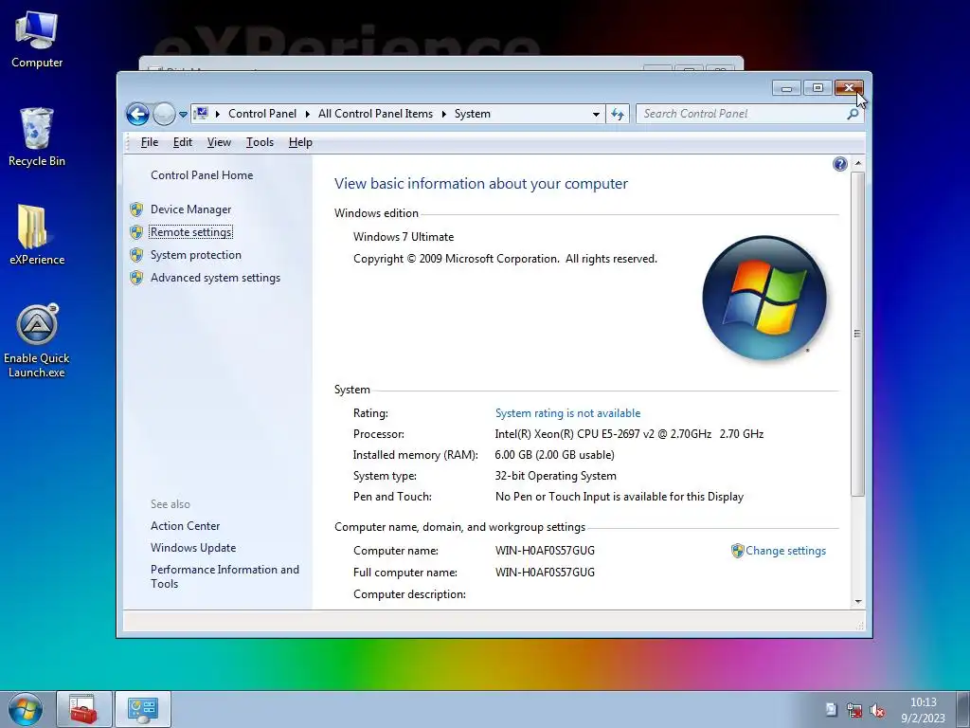The height and width of the screenshot is (728, 970).
Task: Open the Help menu
Action: click(300, 142)
